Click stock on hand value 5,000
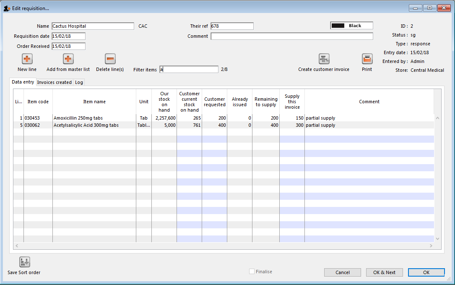Image resolution: width=455 pixels, height=285 pixels. coord(170,125)
